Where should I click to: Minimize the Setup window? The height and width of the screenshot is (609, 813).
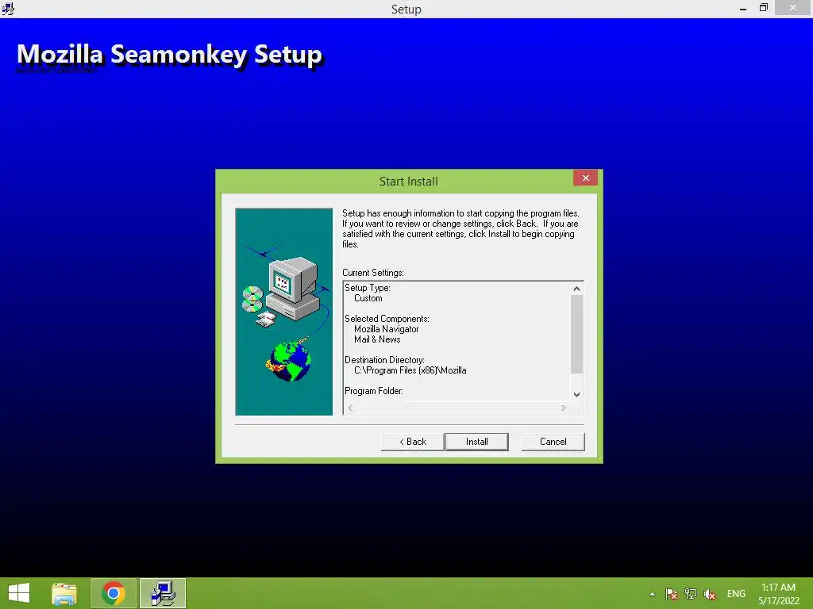coord(743,8)
